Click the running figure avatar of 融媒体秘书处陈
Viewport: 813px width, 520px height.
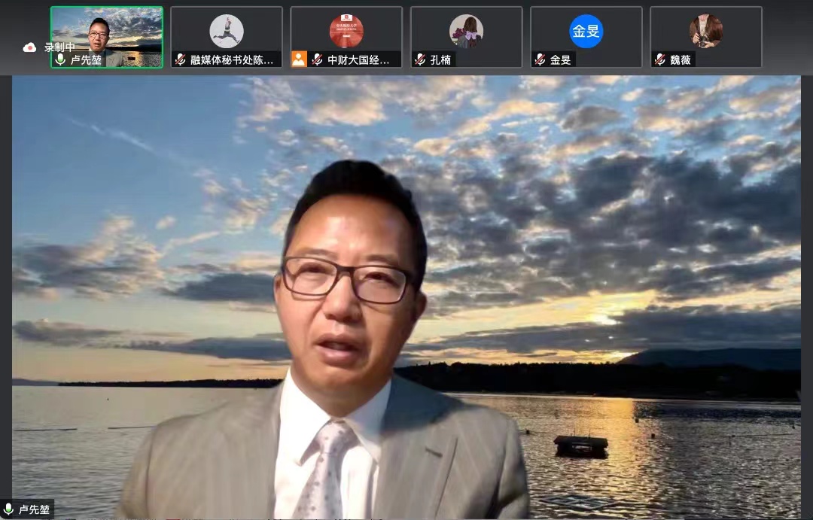pos(226,31)
